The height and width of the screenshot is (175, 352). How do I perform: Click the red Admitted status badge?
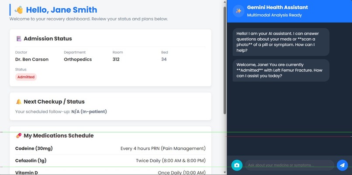pos(26,77)
